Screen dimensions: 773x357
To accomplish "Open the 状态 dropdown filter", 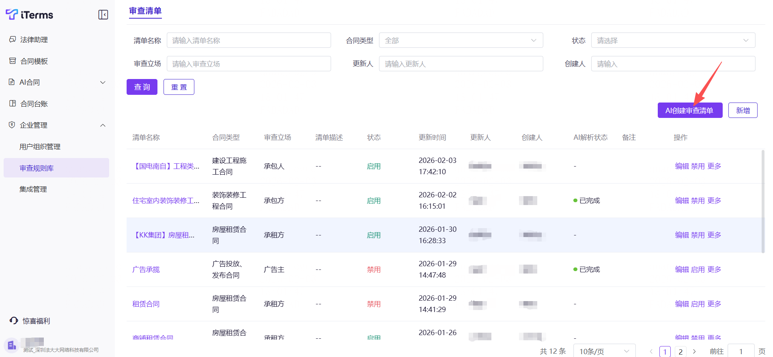I will [x=673, y=41].
